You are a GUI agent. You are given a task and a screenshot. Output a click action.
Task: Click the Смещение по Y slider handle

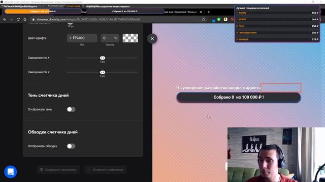[103, 72]
